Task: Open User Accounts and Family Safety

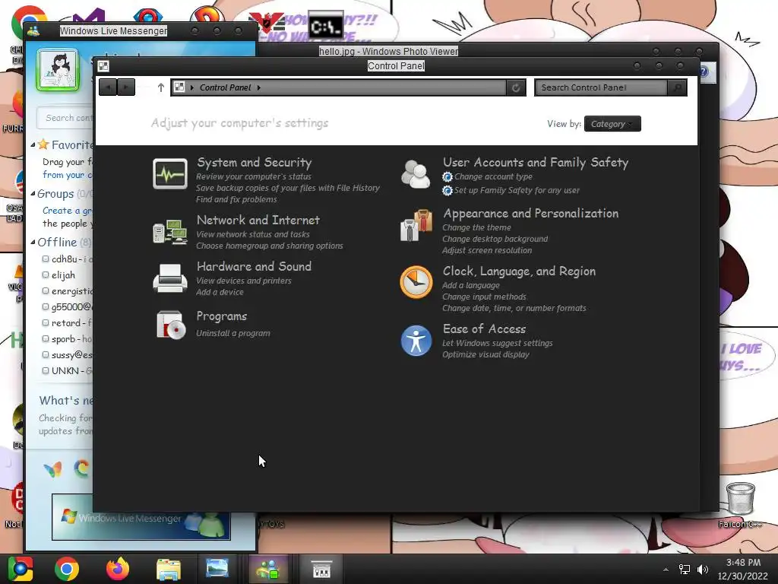Action: [x=536, y=163]
